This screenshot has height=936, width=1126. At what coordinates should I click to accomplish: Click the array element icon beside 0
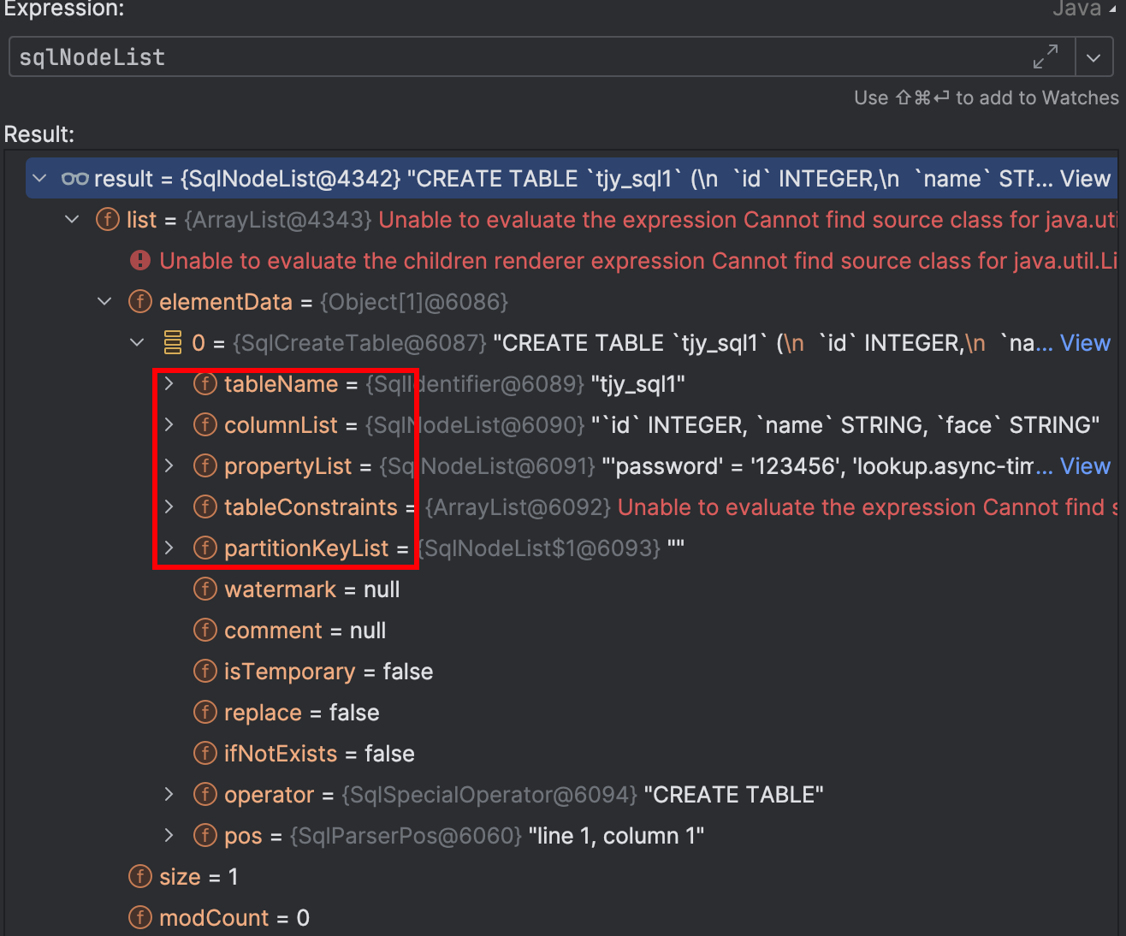tap(173, 343)
